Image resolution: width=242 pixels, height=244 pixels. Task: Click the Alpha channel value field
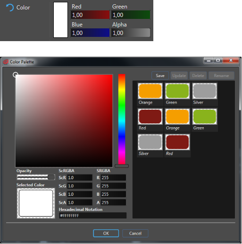[x=131, y=33]
